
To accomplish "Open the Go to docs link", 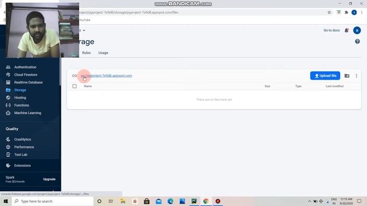I will pos(331,30).
